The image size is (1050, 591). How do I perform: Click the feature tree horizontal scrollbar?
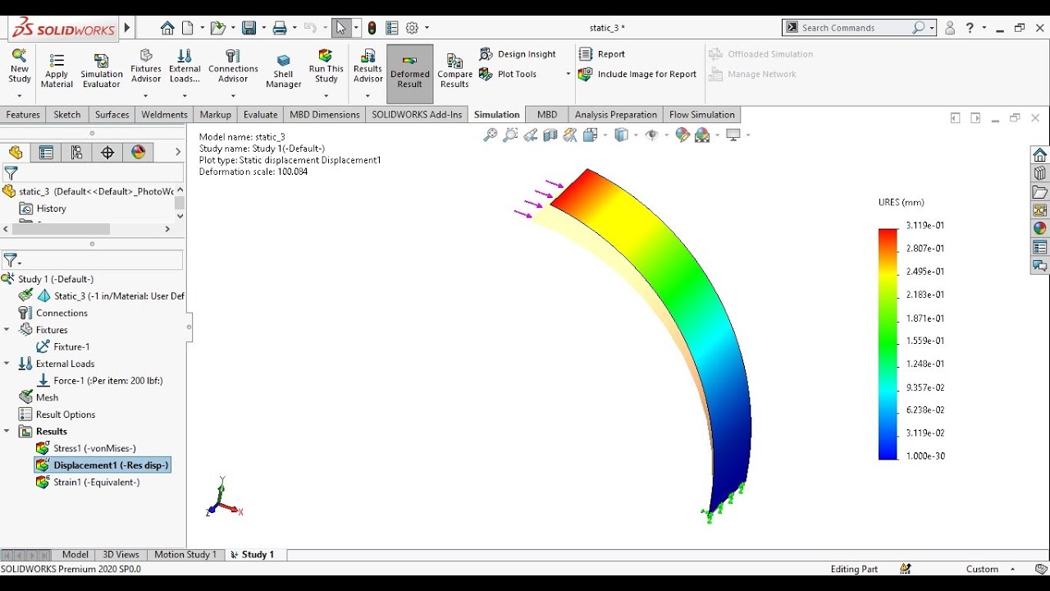61,229
